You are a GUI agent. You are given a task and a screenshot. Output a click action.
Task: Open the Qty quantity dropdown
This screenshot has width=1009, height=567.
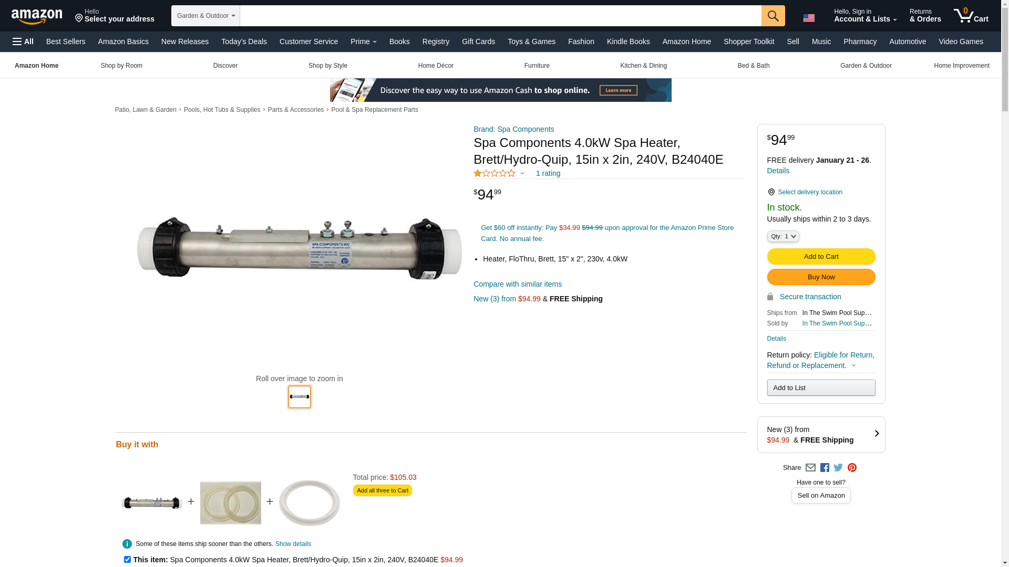point(783,237)
